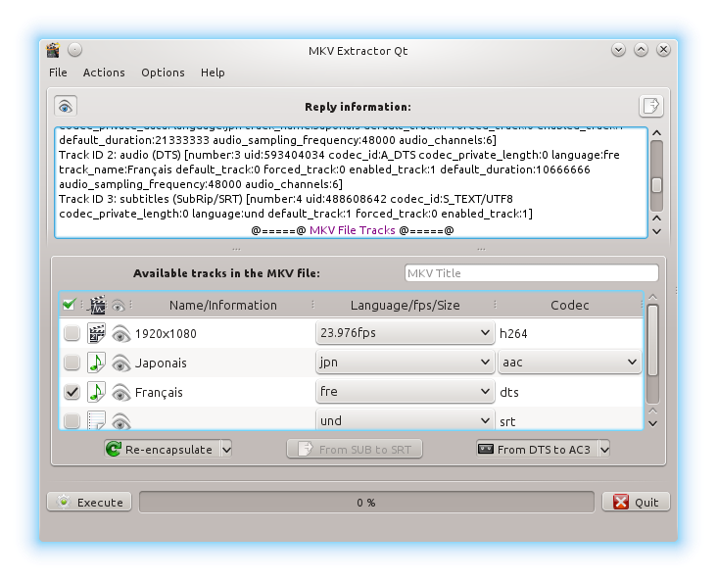This screenshot has height=581, width=717.
Task: Open the File menu
Action: tap(58, 73)
